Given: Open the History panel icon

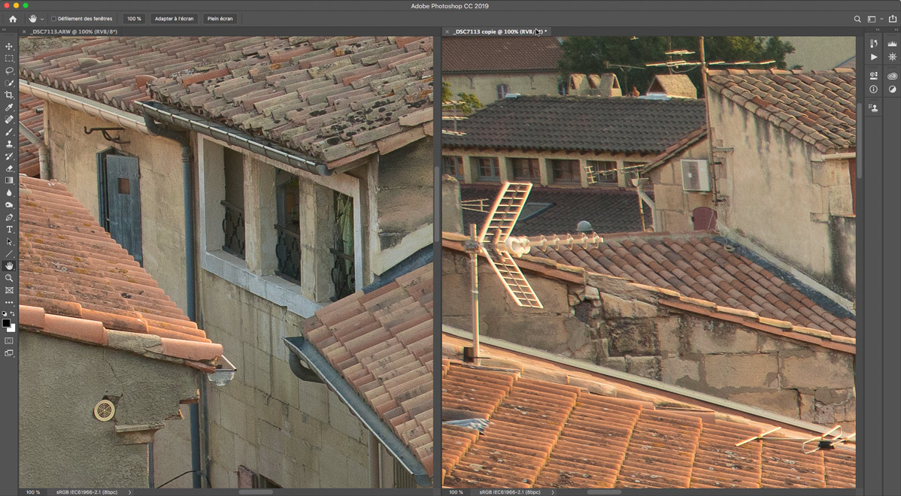Looking at the screenshot, I should click(873, 44).
